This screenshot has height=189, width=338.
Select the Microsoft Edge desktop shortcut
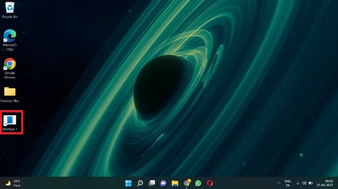(10, 40)
